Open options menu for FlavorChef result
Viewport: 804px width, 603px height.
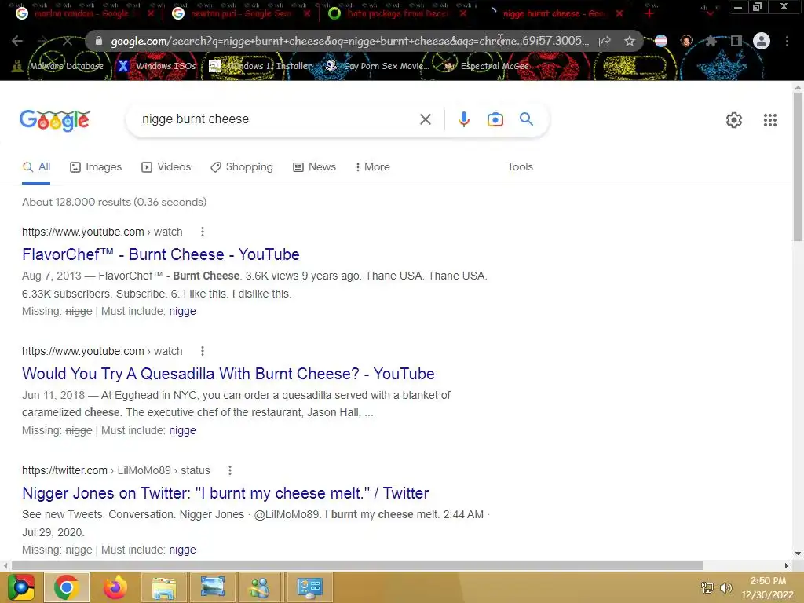pyautogui.click(x=203, y=232)
